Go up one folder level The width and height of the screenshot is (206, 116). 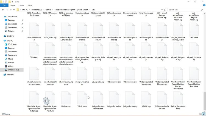14,10
